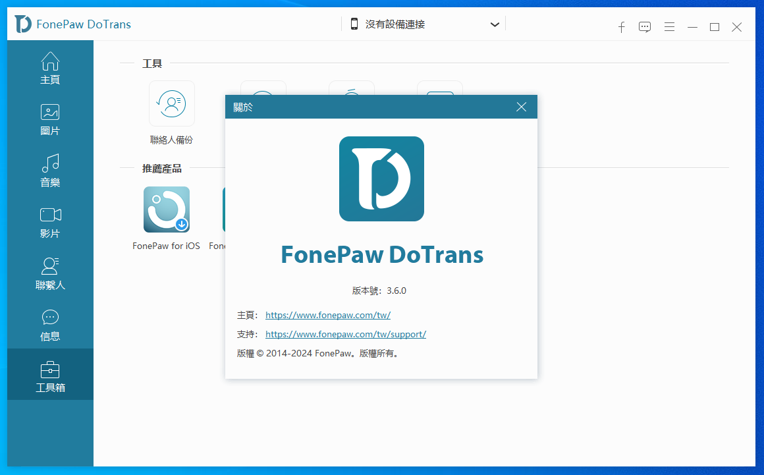Select the 圖片 (Photos) sidebar icon

click(x=50, y=120)
